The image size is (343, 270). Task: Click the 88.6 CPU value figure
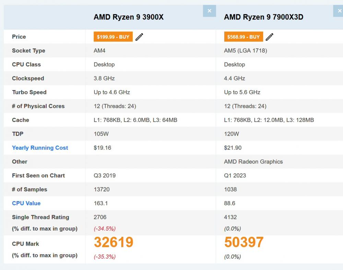(229, 203)
